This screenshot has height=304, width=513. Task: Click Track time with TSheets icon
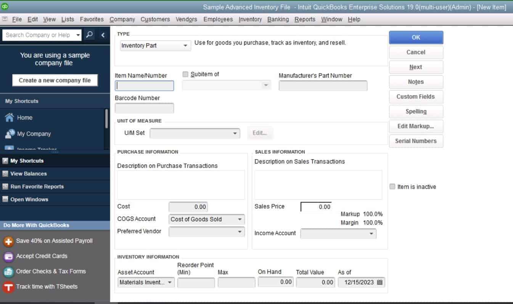tap(8, 287)
